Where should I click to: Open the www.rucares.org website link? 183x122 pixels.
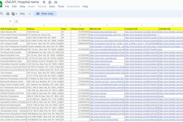[x=100, y=64]
